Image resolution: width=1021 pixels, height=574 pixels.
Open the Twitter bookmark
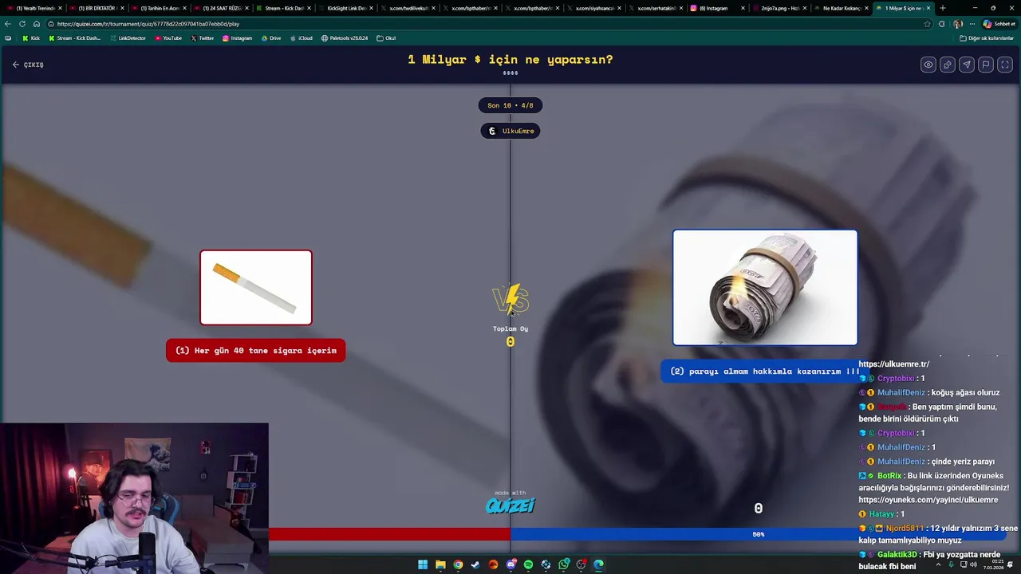click(203, 38)
